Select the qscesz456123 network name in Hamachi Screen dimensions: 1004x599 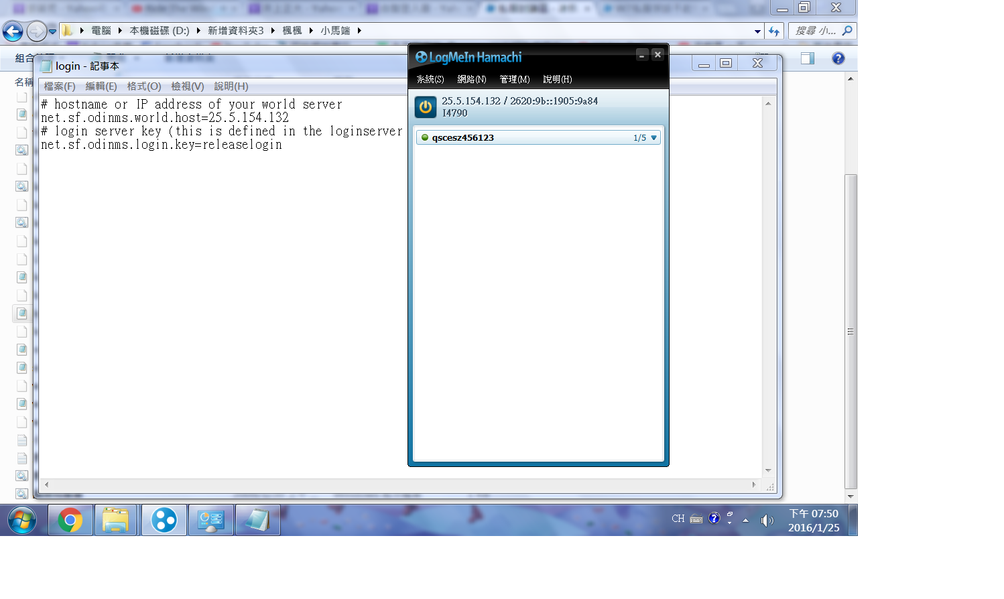(463, 138)
